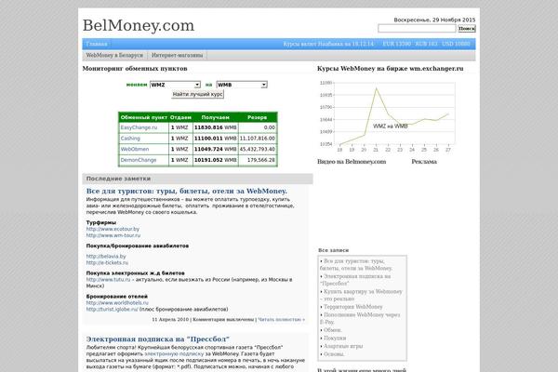Follow the http://turist.iglobe.ru link

pos(112,310)
